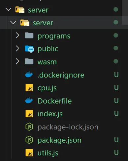The width and height of the screenshot is (128, 161).
Task: Expand the public folder chevron
Action: (17, 48)
